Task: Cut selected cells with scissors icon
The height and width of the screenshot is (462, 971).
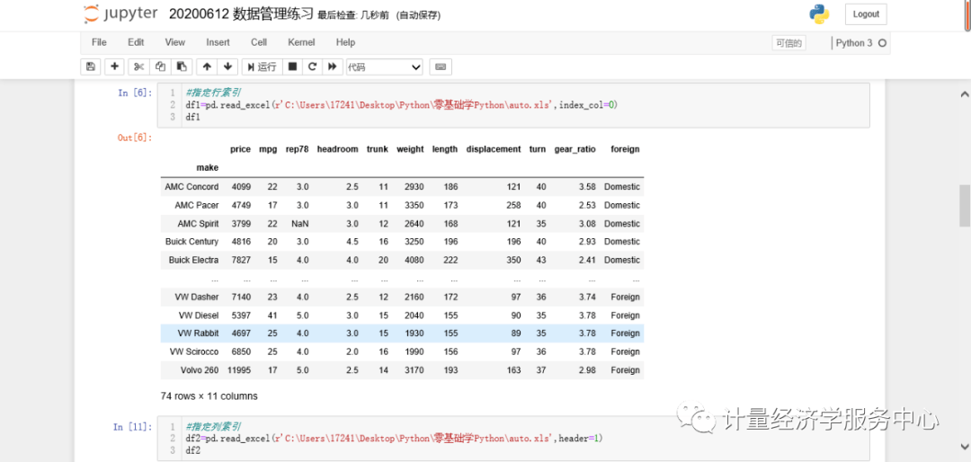Action: pyautogui.click(x=138, y=67)
